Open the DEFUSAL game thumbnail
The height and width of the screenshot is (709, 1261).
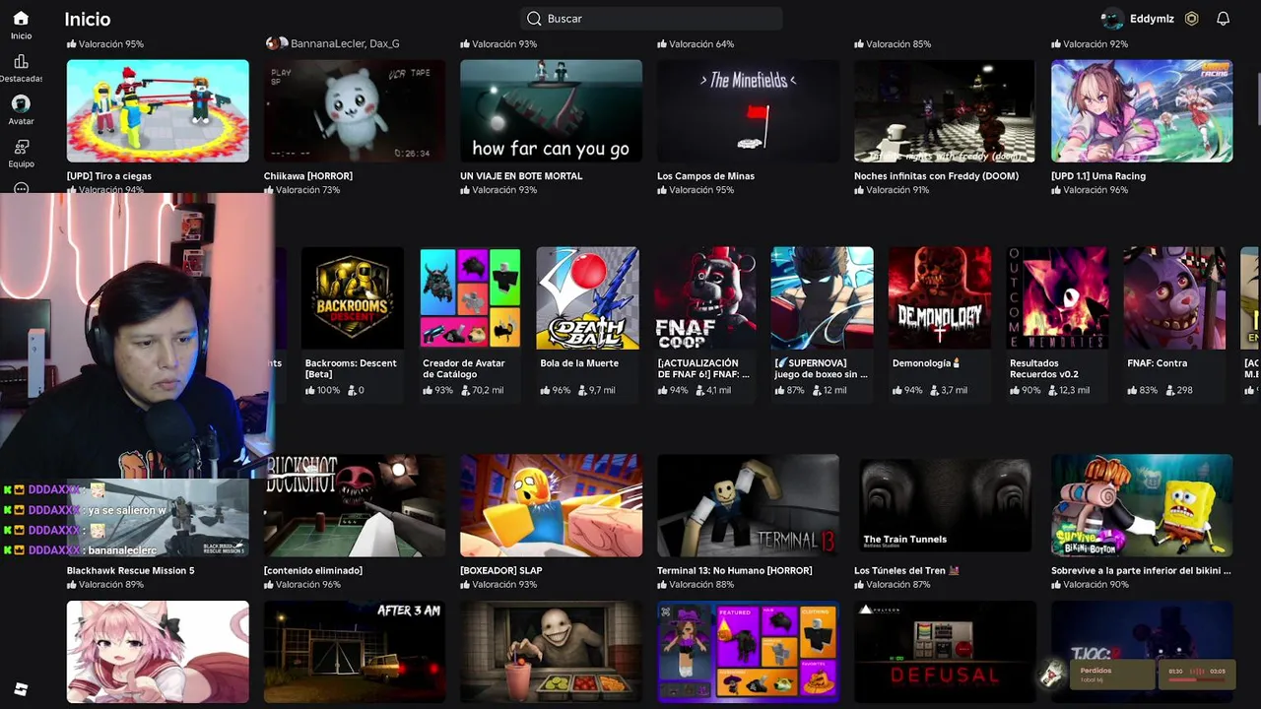click(x=945, y=652)
